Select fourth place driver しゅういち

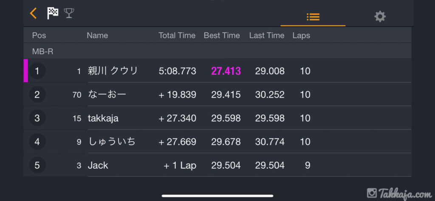coord(112,142)
